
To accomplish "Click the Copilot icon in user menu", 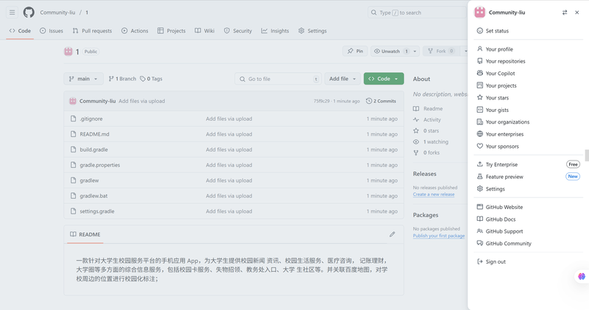I will (x=480, y=73).
